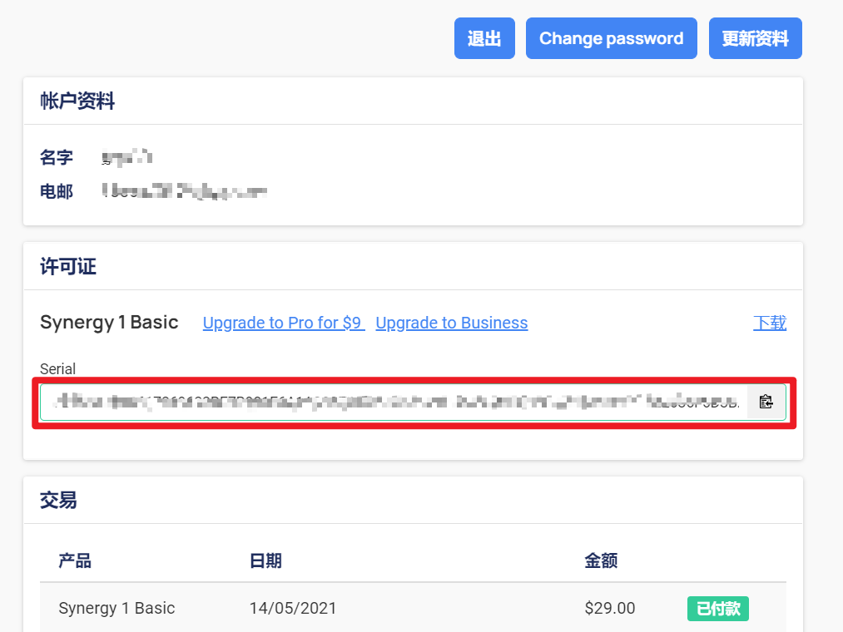Viewport: 843px width, 632px height.
Task: Click the 许可证 license section heading
Action: [x=68, y=266]
